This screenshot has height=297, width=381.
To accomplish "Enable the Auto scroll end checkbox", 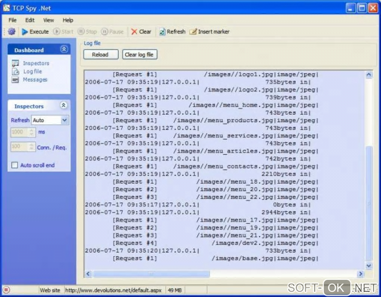I will (15, 165).
